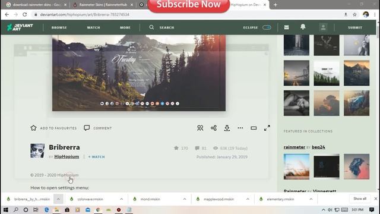Expand bribrerra_by_h...rmskin download options
Screen dimensions: 380x214
coord(58,199)
